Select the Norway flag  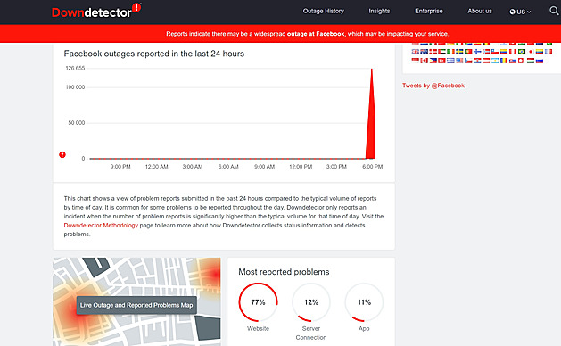(x=486, y=52)
